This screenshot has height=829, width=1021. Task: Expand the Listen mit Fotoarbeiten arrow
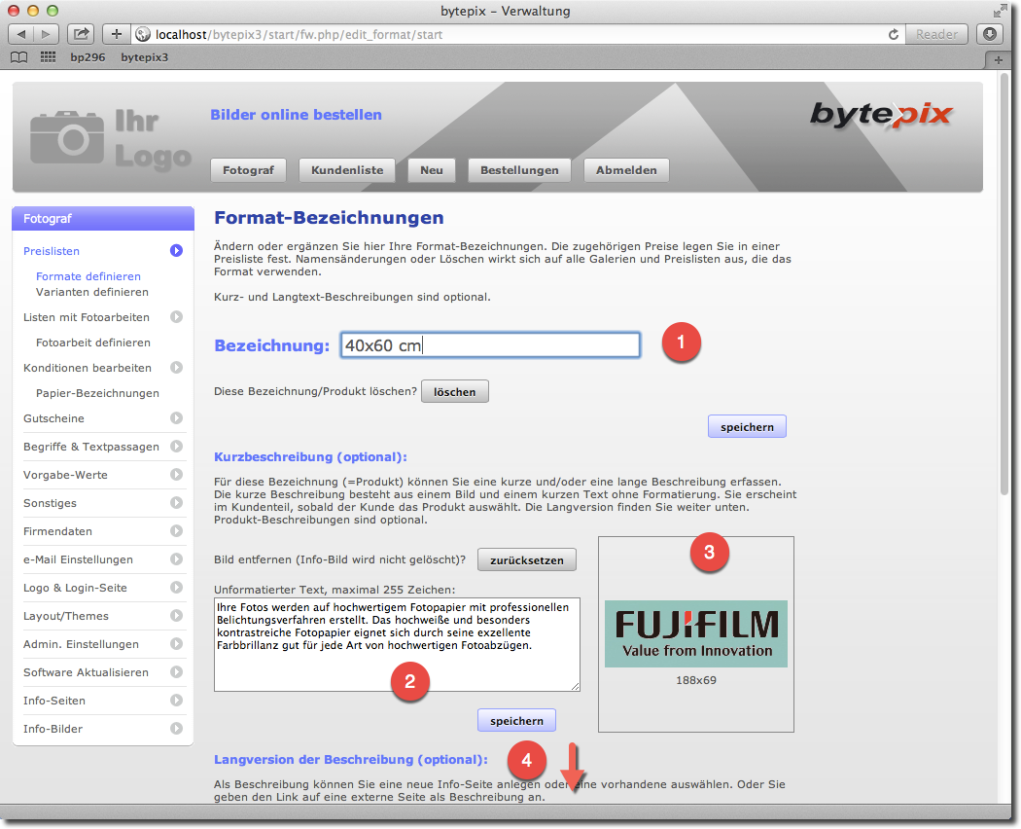pyautogui.click(x=176, y=317)
